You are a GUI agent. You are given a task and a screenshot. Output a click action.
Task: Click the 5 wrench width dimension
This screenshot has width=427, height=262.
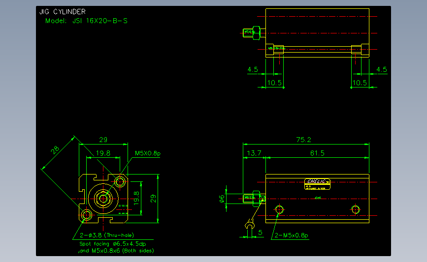coord(260,233)
